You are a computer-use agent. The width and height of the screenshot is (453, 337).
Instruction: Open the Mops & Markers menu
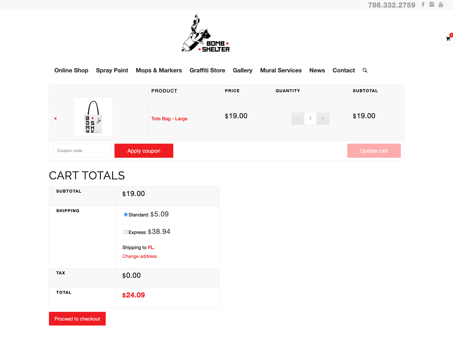click(x=159, y=71)
